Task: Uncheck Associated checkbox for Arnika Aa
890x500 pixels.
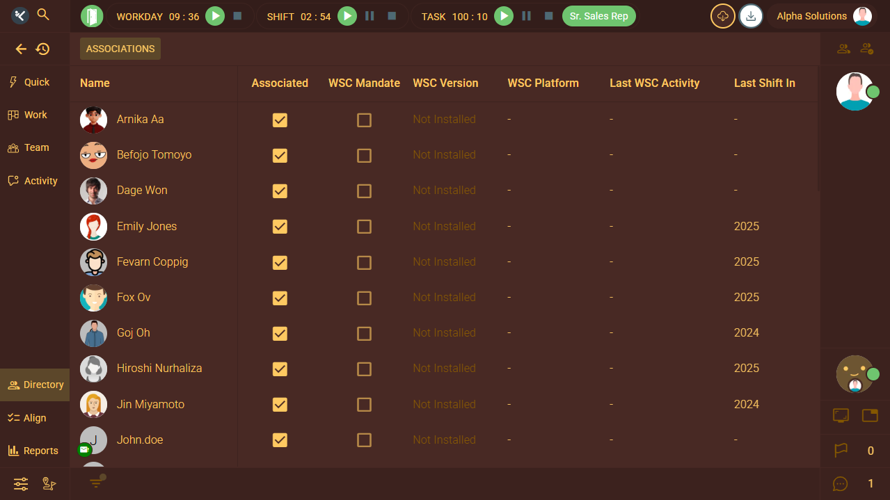Action: [280, 120]
